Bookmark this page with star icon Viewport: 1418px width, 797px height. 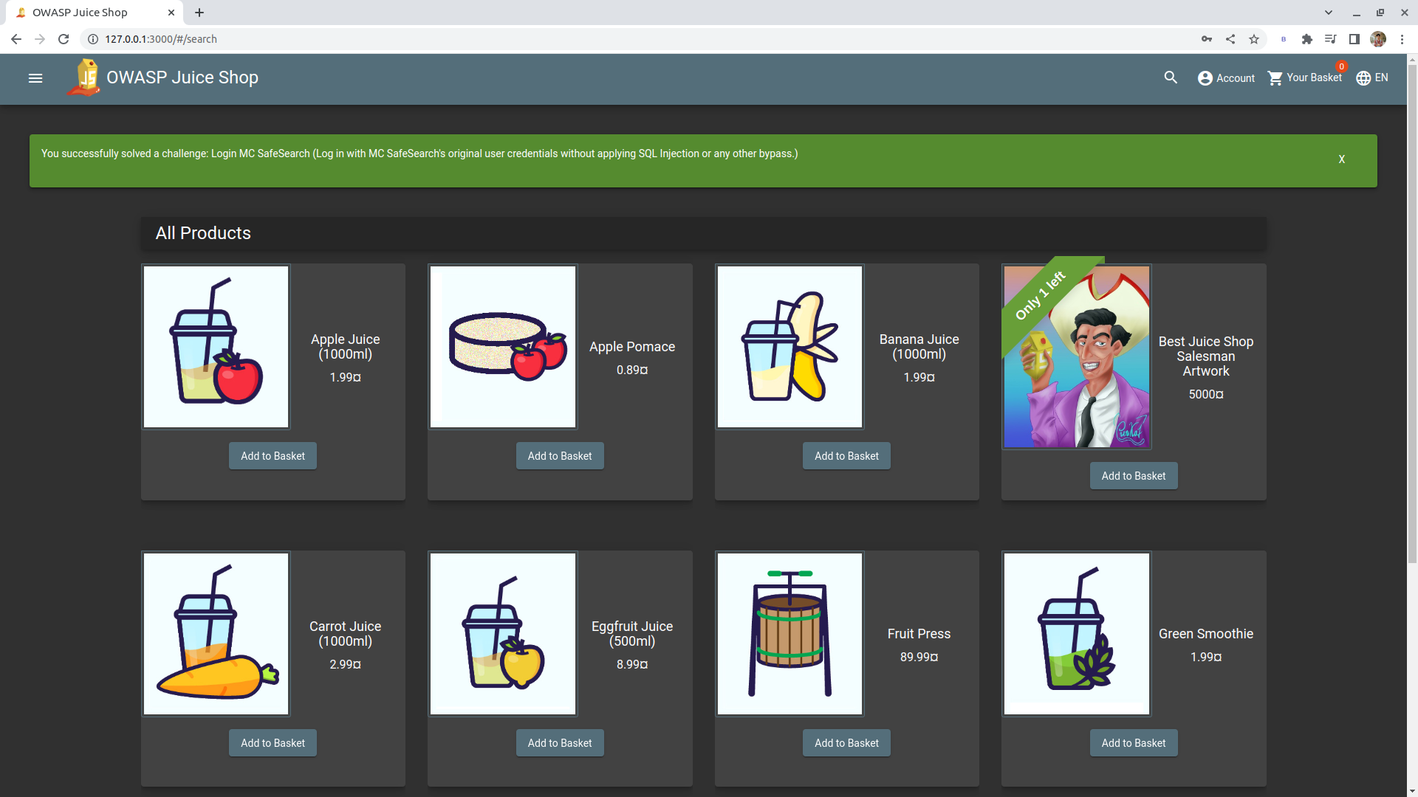(x=1254, y=39)
